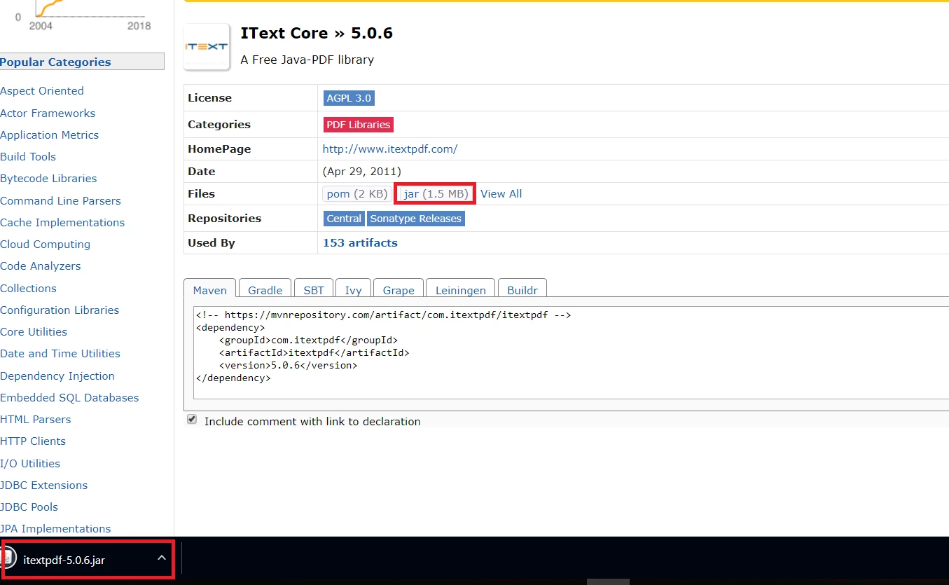Viewport: 949px width, 585px height.
Task: Open HTTP Clients category
Action: (33, 441)
